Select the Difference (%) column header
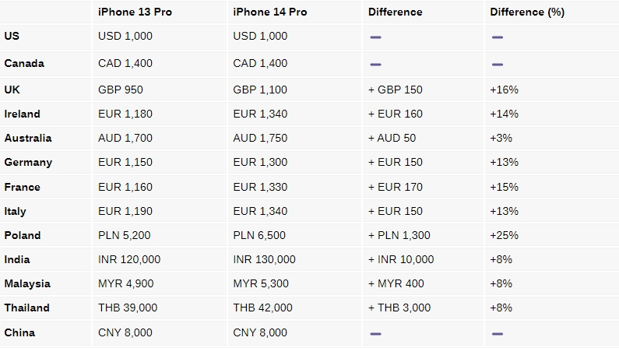Viewport: 619px width, 348px height. [x=527, y=12]
